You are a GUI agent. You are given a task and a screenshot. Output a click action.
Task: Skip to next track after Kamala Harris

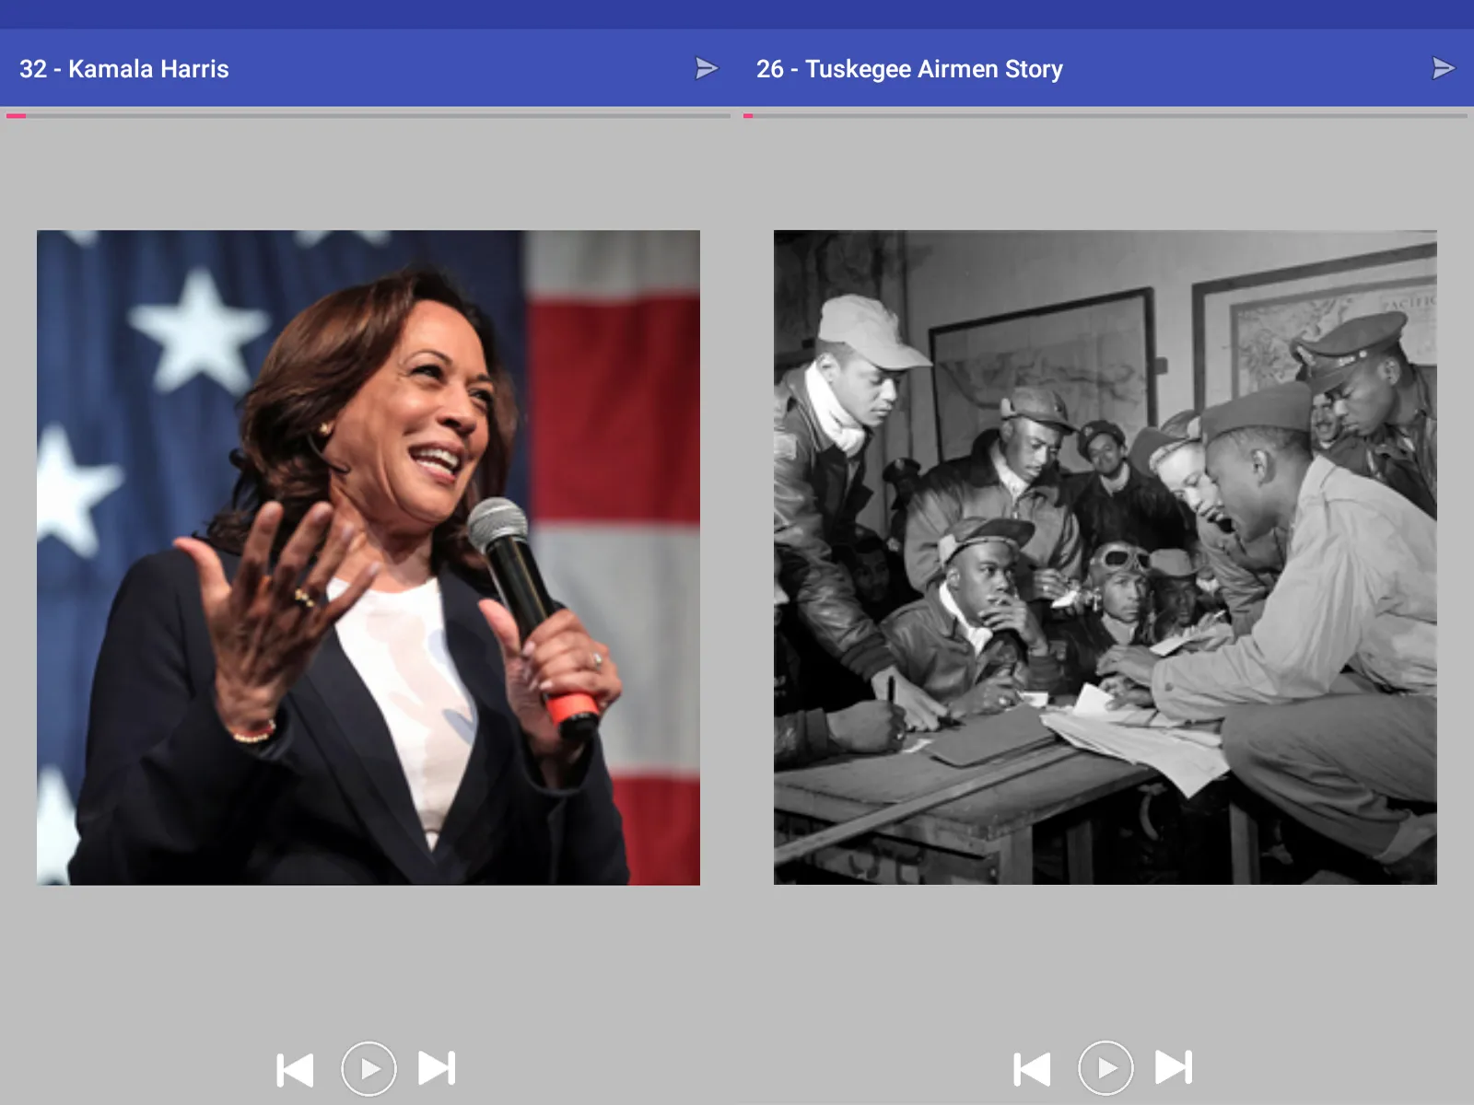pos(437,1068)
